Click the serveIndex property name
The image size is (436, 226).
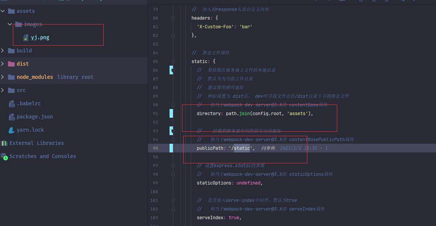[x=210, y=218]
